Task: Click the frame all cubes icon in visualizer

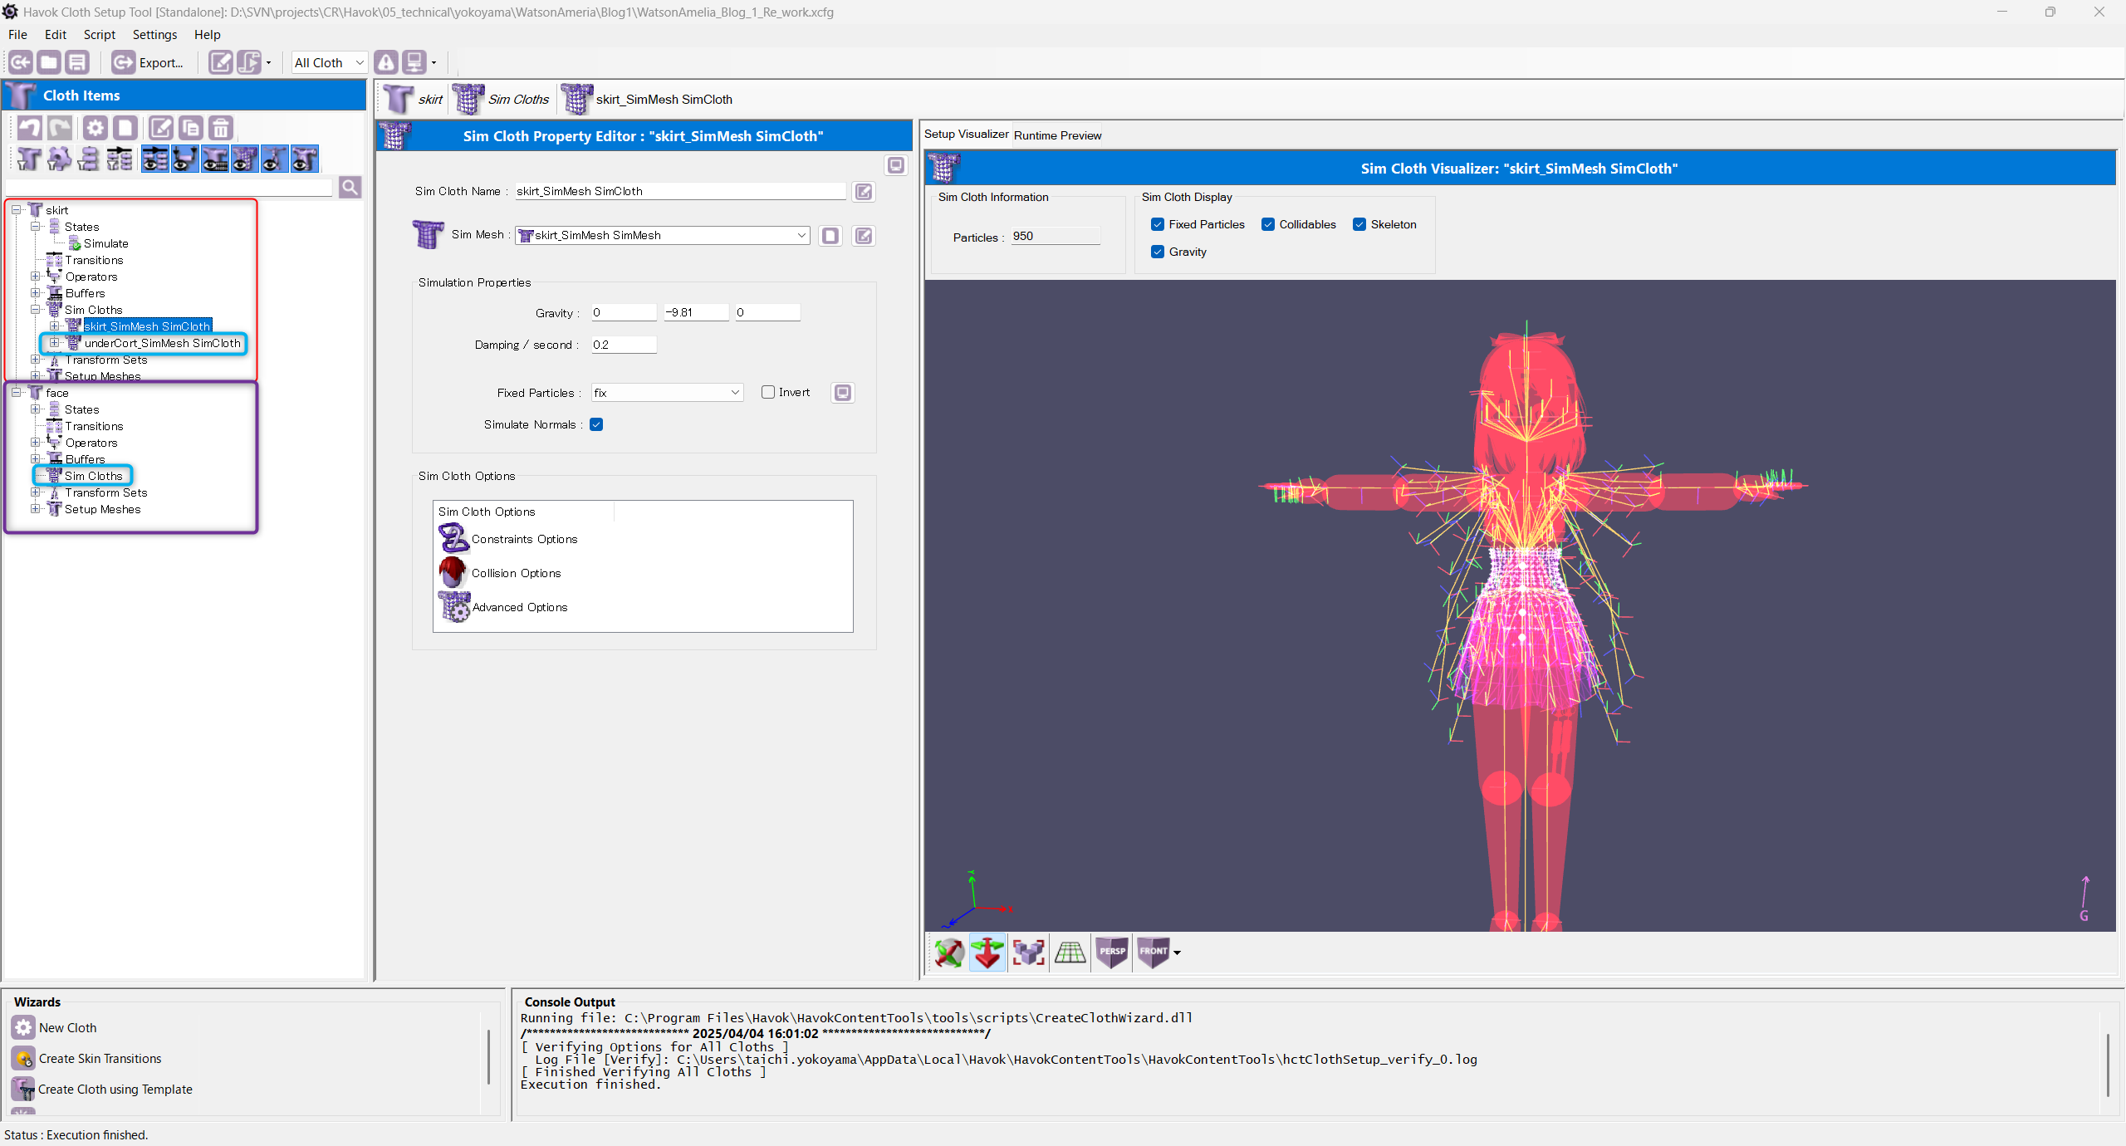Action: coord(1028,953)
